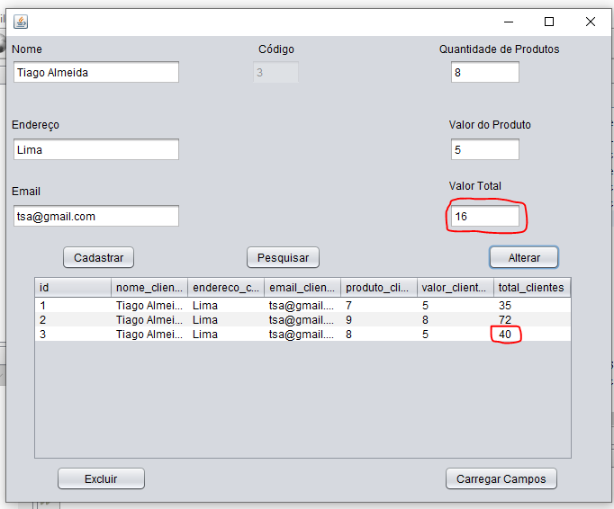Focus the Nome field with Tiago Almeida
Screen dimensions: 614x509
click(x=96, y=72)
